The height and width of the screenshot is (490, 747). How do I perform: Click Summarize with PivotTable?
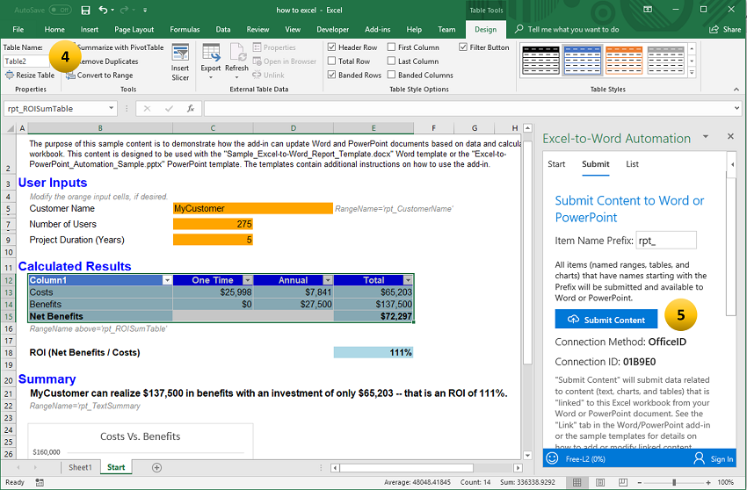[120, 47]
